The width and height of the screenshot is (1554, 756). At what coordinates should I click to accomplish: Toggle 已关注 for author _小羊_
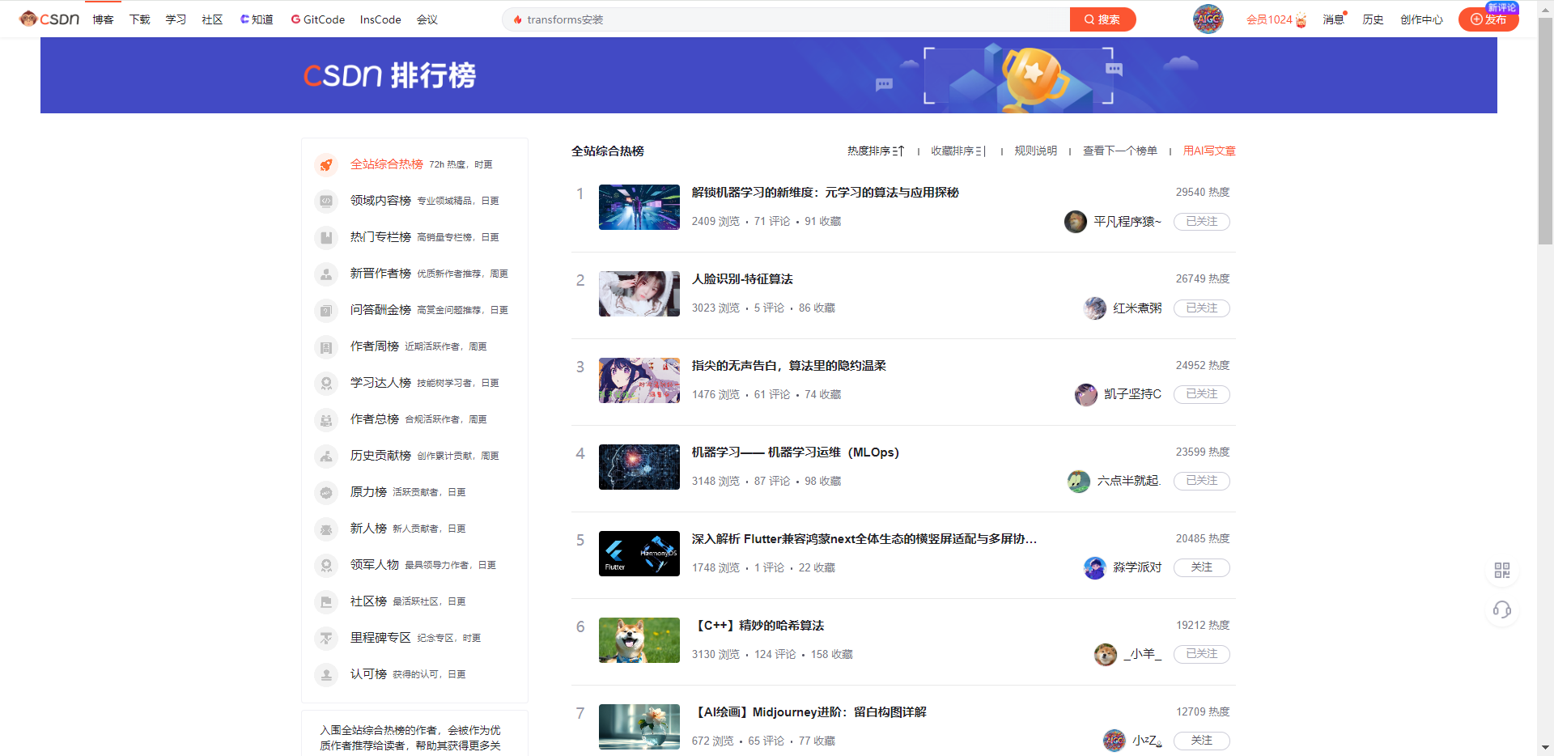click(1201, 654)
